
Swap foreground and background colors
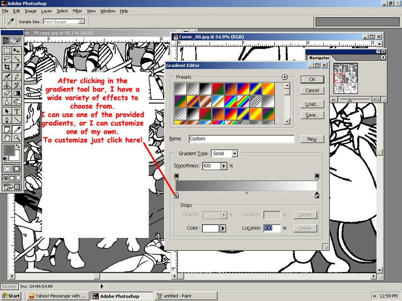coord(18,146)
